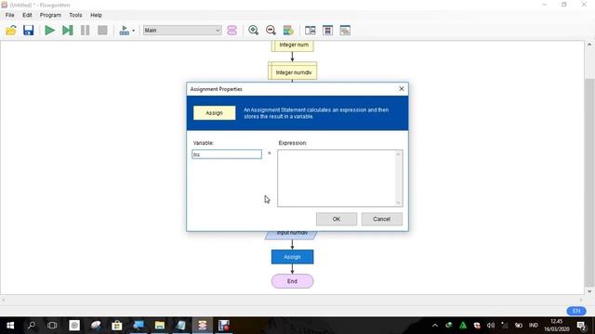595x334 pixels.
Task: Open the Edit menu
Action: click(x=27, y=15)
